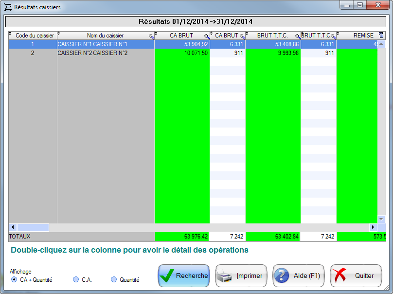Open search filter on BRUT T.T.C. column
The width and height of the screenshot is (393, 294).
[298, 36]
